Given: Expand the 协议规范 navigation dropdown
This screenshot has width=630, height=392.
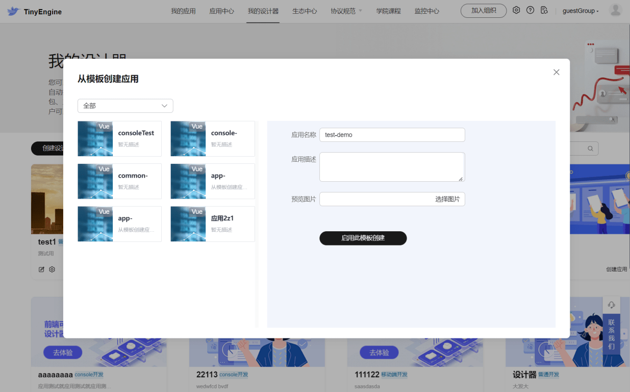Looking at the screenshot, I should 346,11.
